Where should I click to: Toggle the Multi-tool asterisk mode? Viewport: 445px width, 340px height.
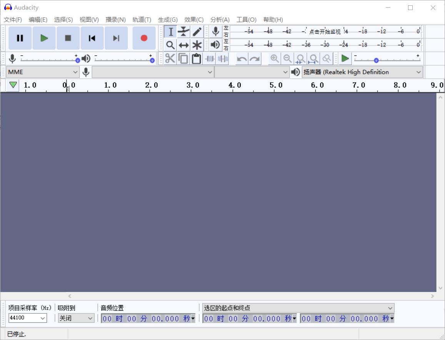[197, 45]
